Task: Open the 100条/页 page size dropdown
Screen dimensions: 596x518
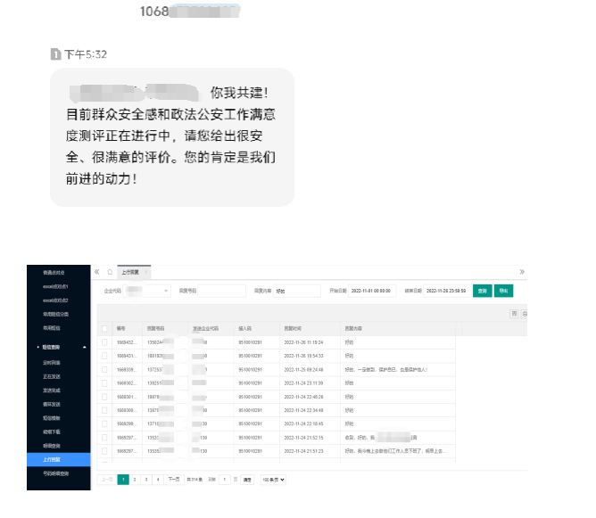Action: pos(273,480)
